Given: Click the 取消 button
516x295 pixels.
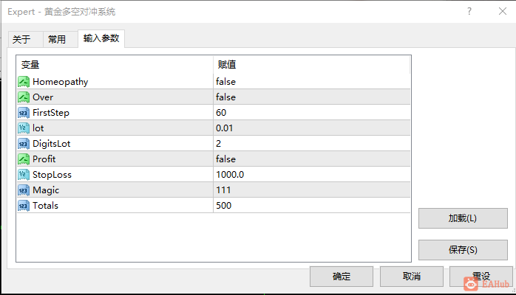Looking at the screenshot, I should point(412,277).
